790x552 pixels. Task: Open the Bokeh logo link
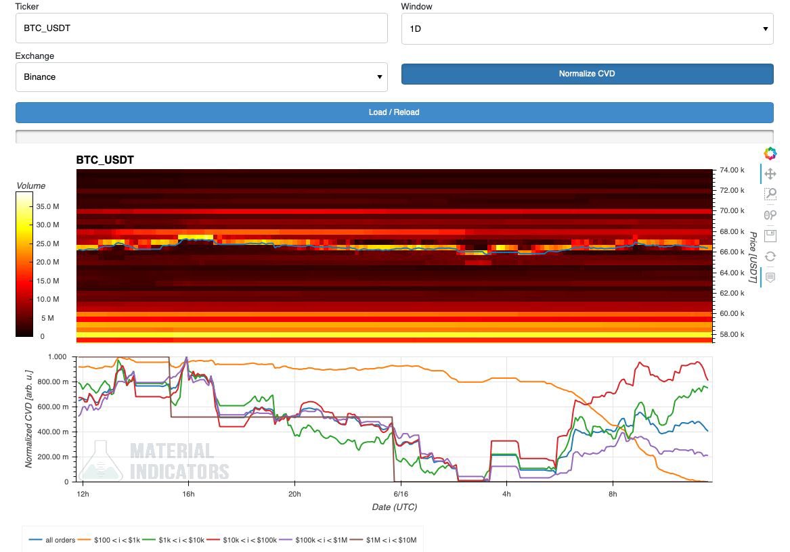point(770,154)
